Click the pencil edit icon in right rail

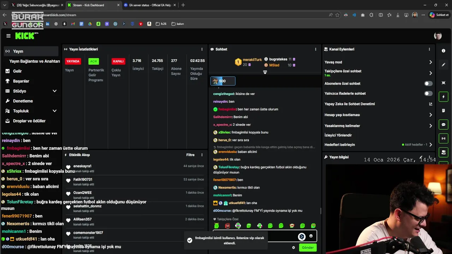click(x=444, y=65)
